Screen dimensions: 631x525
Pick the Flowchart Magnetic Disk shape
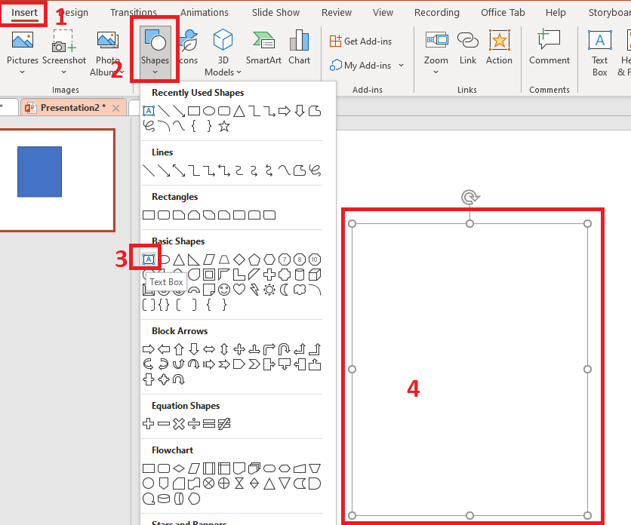point(164,499)
